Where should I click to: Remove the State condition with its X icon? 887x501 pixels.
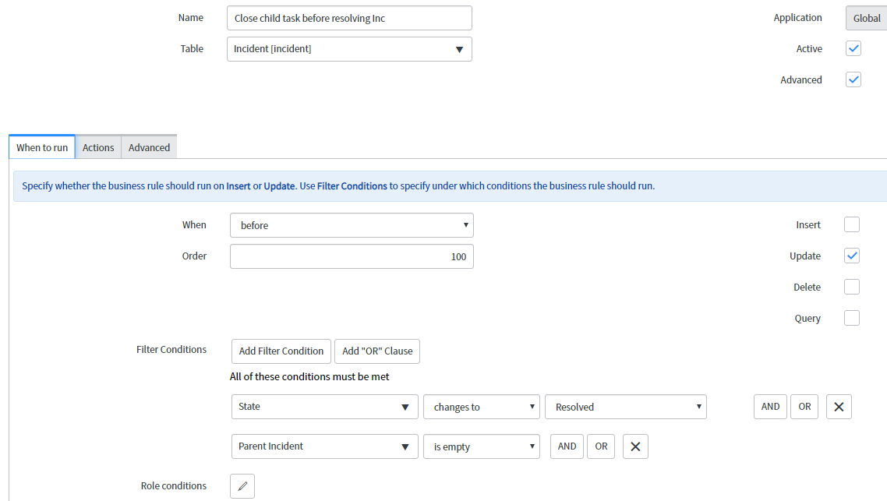[x=839, y=406]
